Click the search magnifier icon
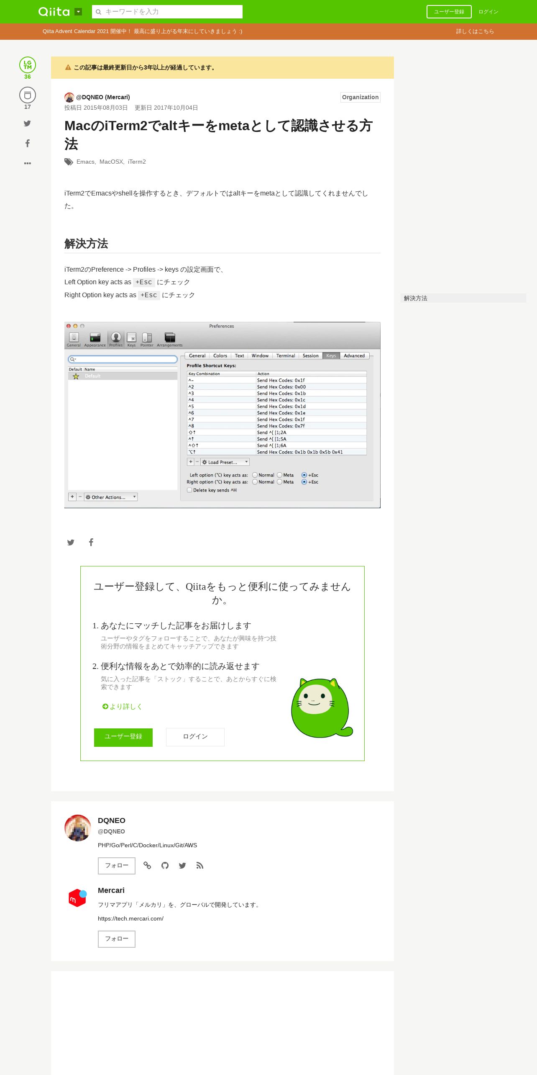537x1075 pixels. tap(99, 12)
